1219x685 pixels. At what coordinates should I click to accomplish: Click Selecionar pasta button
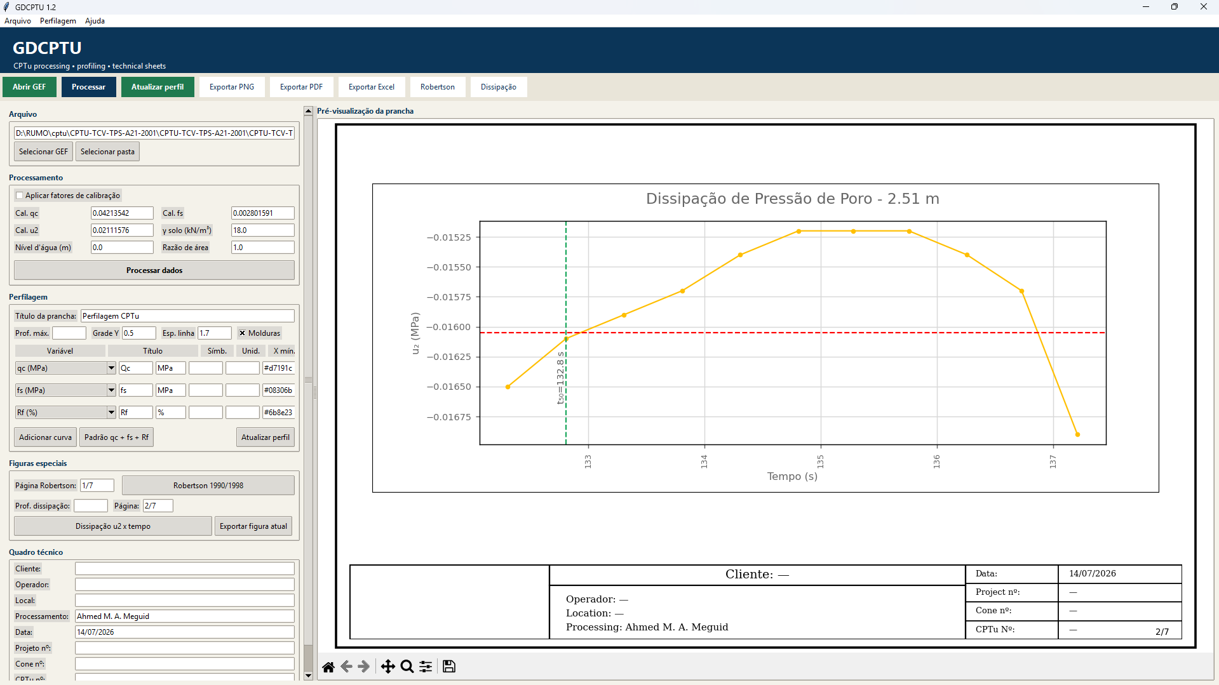point(107,152)
